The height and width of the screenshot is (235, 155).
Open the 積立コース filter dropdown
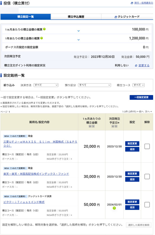(138, 85)
